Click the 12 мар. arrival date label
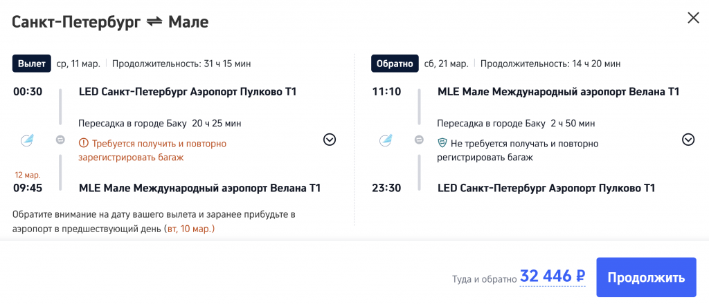Image resolution: width=709 pixels, height=304 pixels. 27,175
